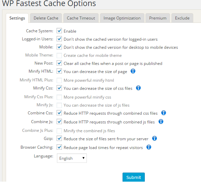Go to the Image Optimization tab
Image resolution: width=201 pixels, height=185 pixels.
pos(122,18)
